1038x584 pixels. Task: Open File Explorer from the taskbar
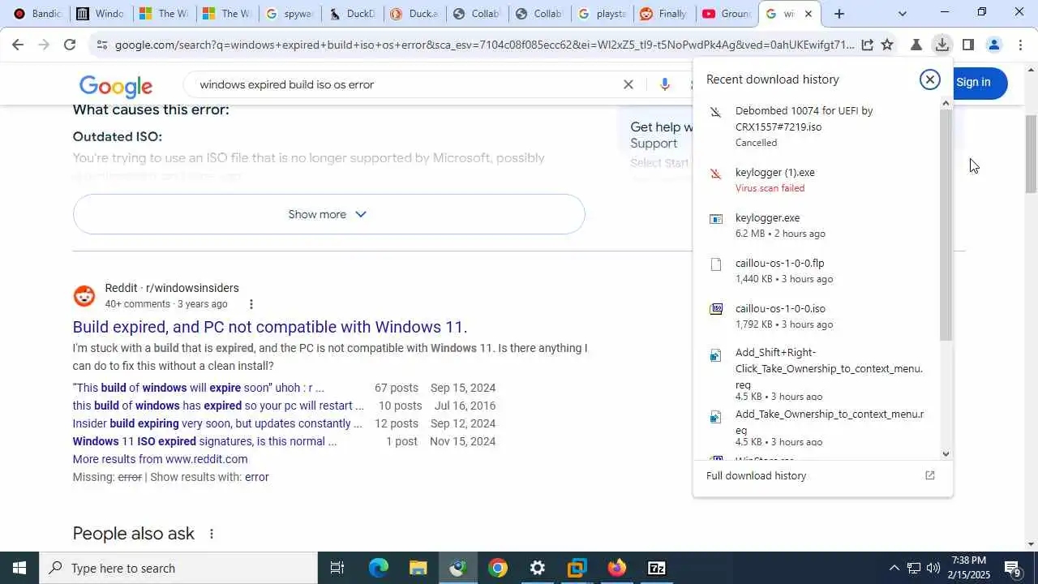pos(418,568)
